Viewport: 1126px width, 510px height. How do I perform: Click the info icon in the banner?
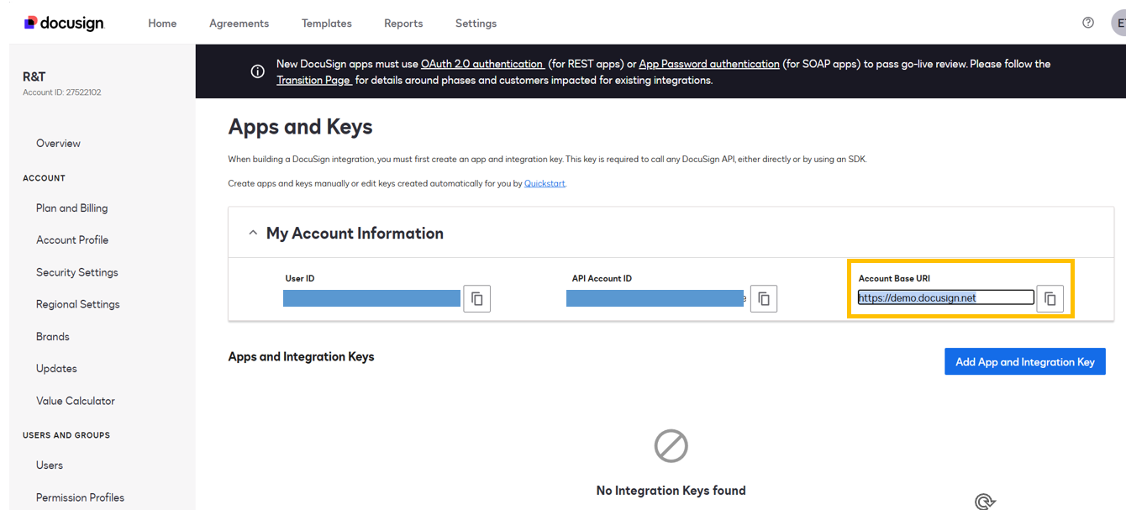(x=258, y=71)
